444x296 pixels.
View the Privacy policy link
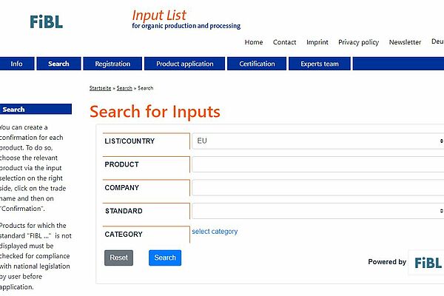pos(358,42)
